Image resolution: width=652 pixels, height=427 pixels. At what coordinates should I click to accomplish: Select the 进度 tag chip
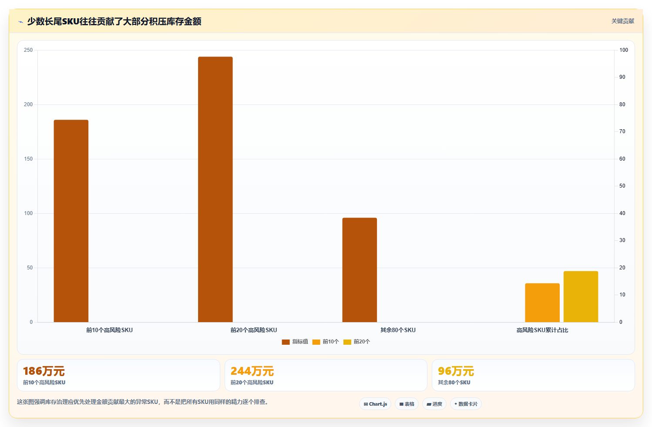434,404
